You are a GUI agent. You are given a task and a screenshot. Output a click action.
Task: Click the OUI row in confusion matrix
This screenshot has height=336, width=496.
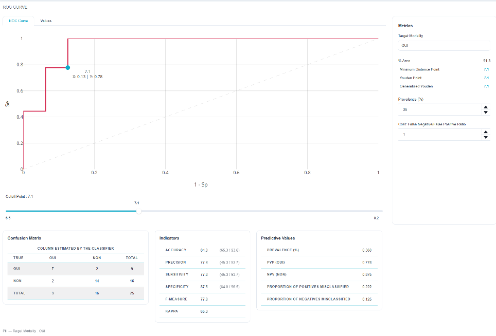[76, 269]
